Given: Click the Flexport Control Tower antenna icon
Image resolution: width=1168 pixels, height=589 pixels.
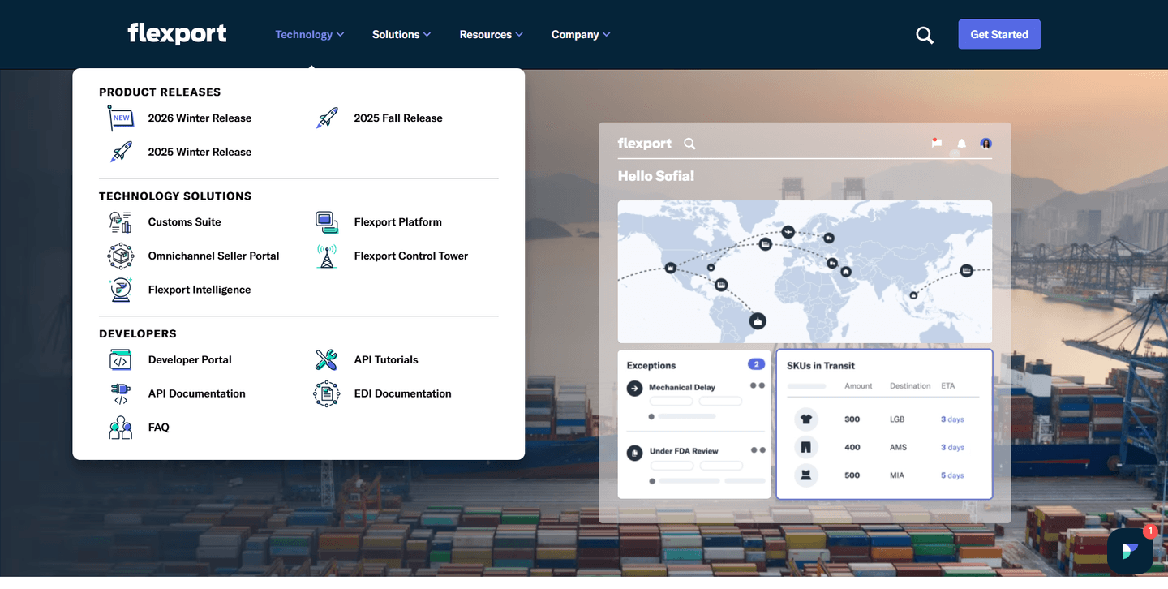Looking at the screenshot, I should [327, 256].
